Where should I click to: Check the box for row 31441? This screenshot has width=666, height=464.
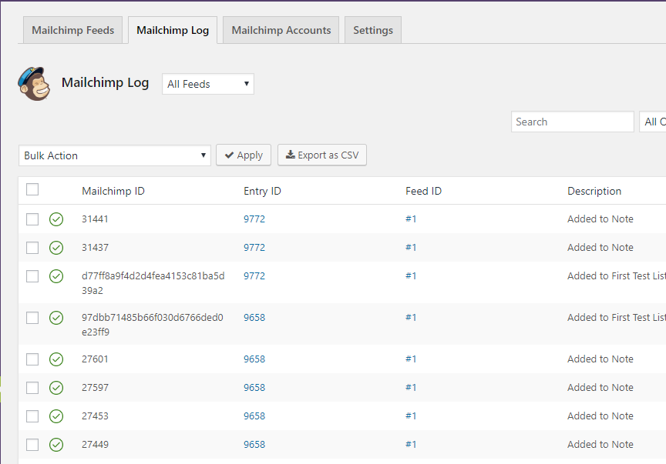(x=32, y=219)
